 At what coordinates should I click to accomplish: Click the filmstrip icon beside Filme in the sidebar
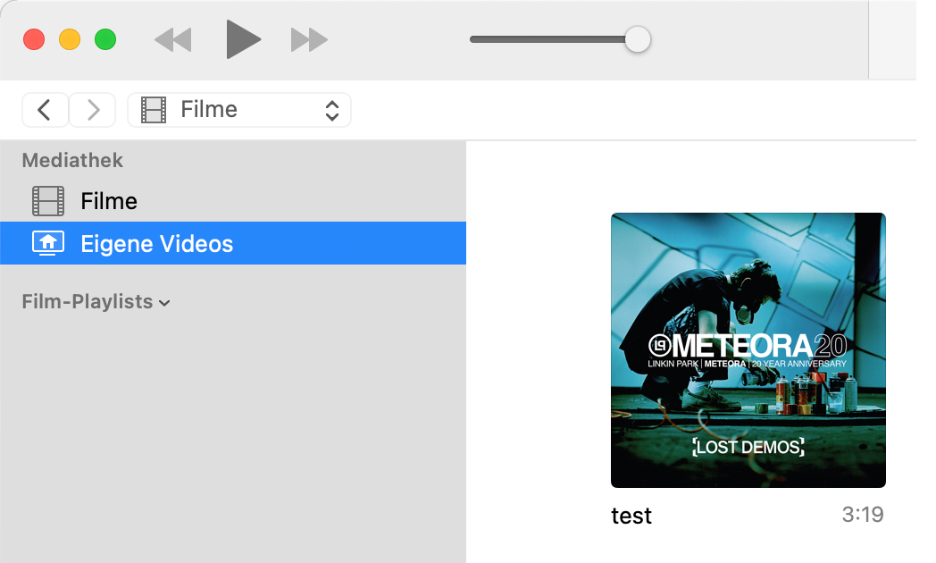click(x=48, y=201)
